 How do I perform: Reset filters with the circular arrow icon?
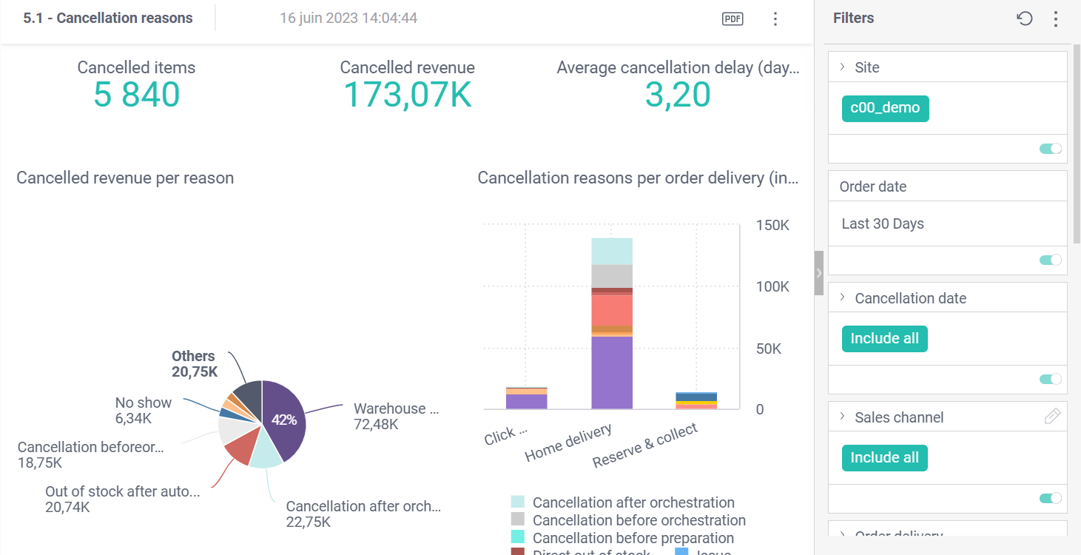pos(1025,18)
